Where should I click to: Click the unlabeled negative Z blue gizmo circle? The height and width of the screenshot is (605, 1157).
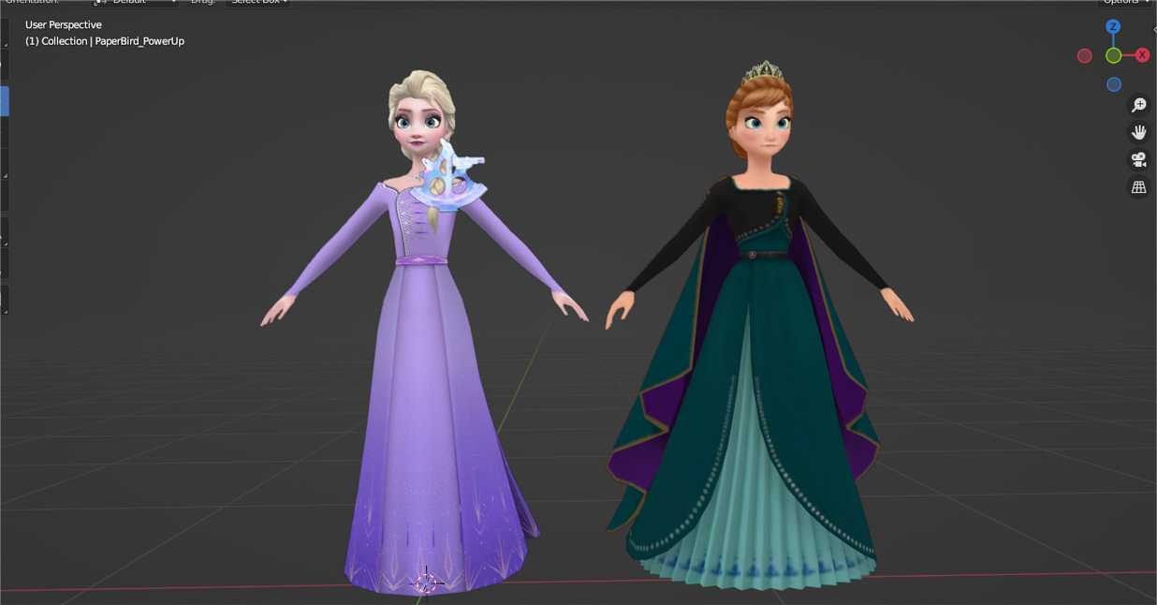tap(1113, 84)
